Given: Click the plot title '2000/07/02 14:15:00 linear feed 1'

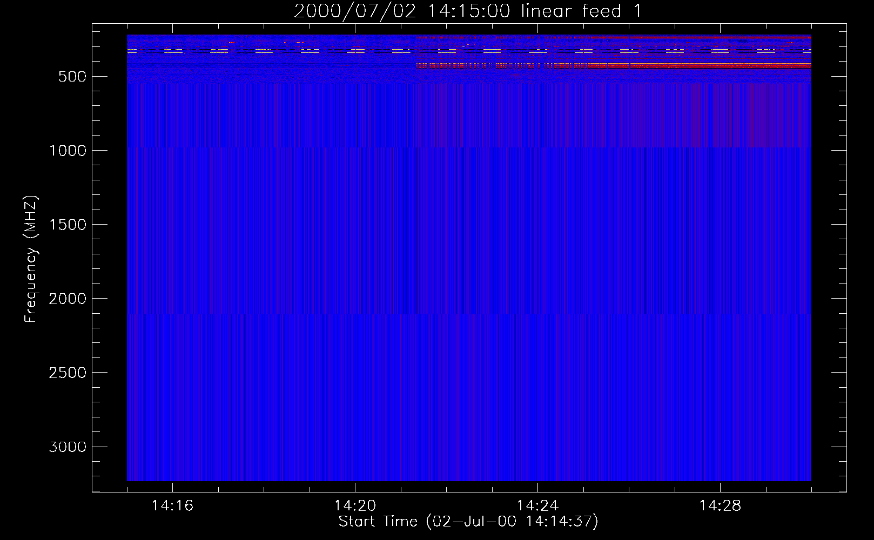Looking at the screenshot, I should (x=468, y=11).
